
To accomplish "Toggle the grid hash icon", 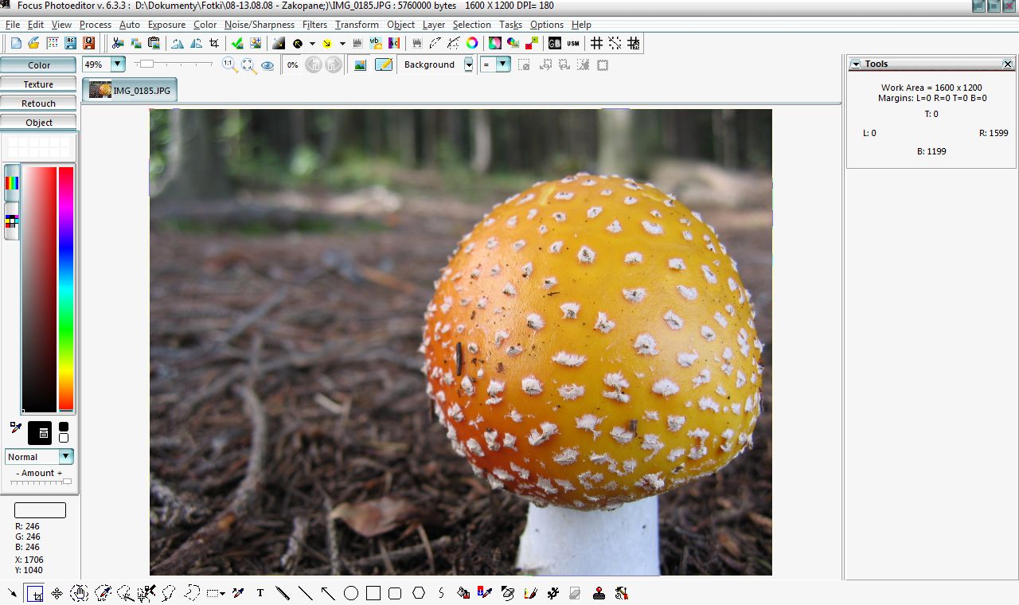I will coord(596,43).
